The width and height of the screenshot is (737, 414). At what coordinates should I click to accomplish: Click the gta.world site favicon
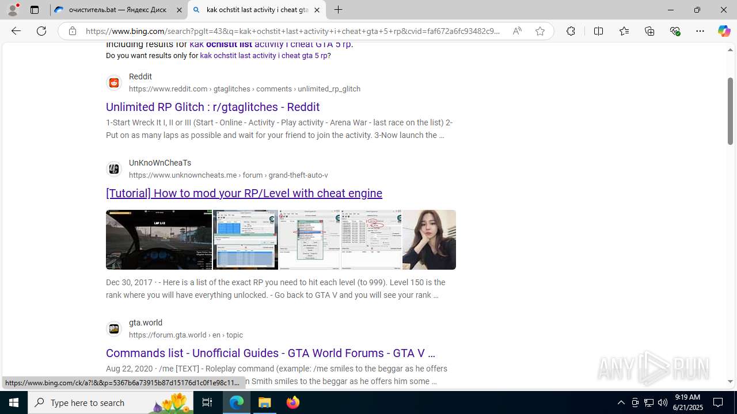click(114, 329)
